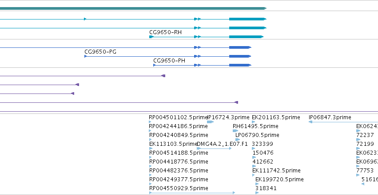Click the CG9650-RH transcript label
The height and width of the screenshot is (195, 378).
pos(165,32)
